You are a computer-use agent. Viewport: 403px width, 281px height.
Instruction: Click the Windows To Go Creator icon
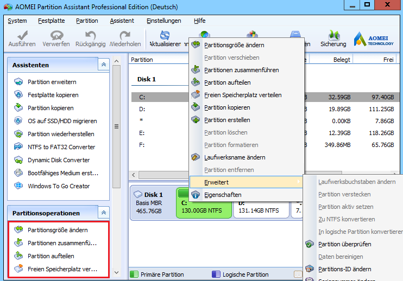(x=18, y=186)
